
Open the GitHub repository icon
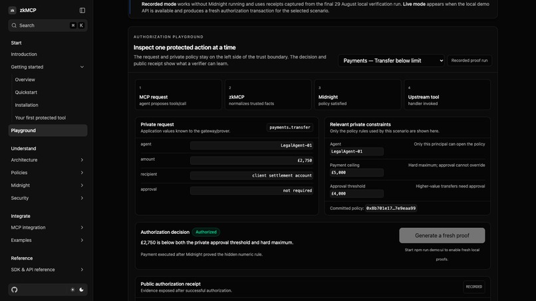point(15,290)
